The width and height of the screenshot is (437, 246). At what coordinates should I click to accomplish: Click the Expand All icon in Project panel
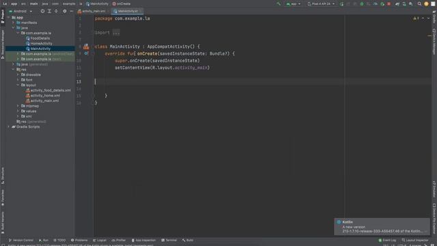pyautogui.click(x=49, y=11)
